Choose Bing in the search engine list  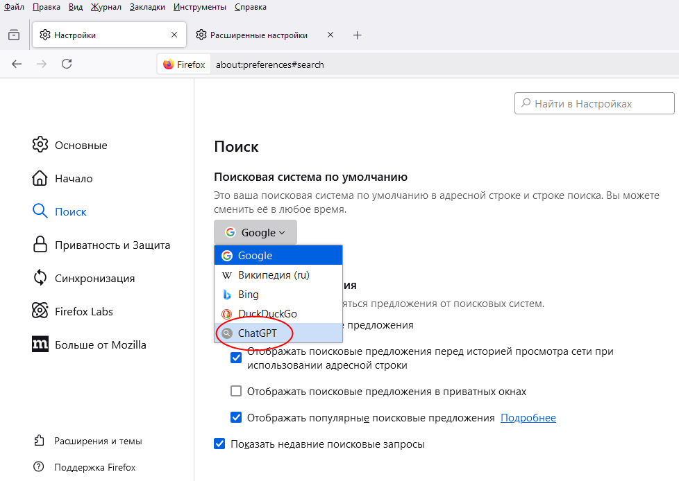(x=278, y=295)
